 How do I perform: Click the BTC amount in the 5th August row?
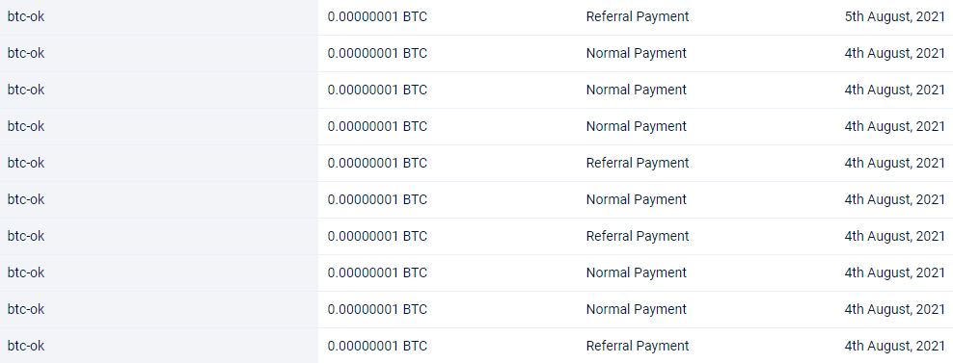click(x=377, y=17)
